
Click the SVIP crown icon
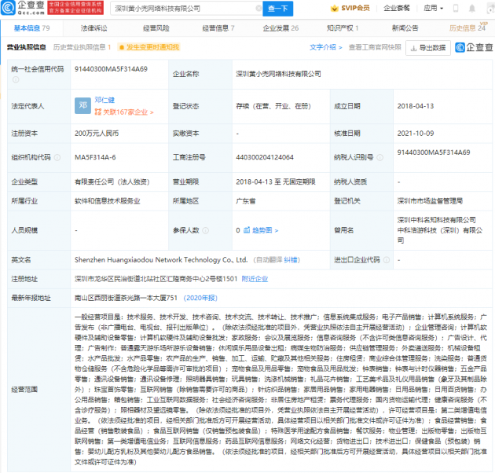[334, 8]
